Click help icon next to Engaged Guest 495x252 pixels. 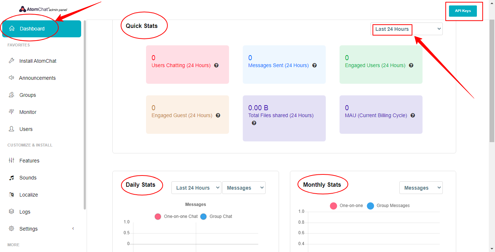(218, 116)
